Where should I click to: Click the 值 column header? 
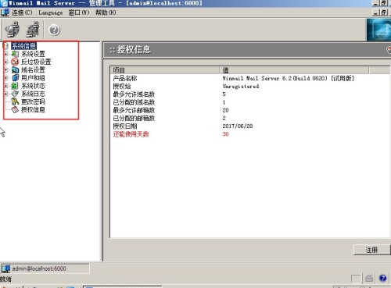(294, 70)
